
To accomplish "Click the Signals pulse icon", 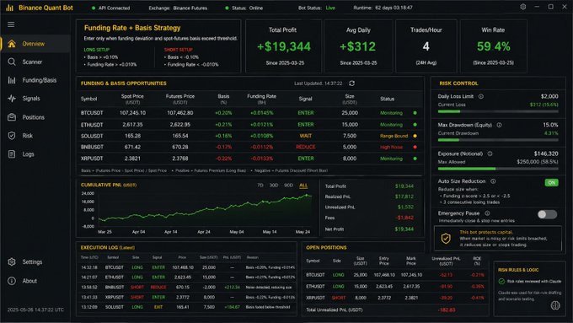I will pos(12,99).
